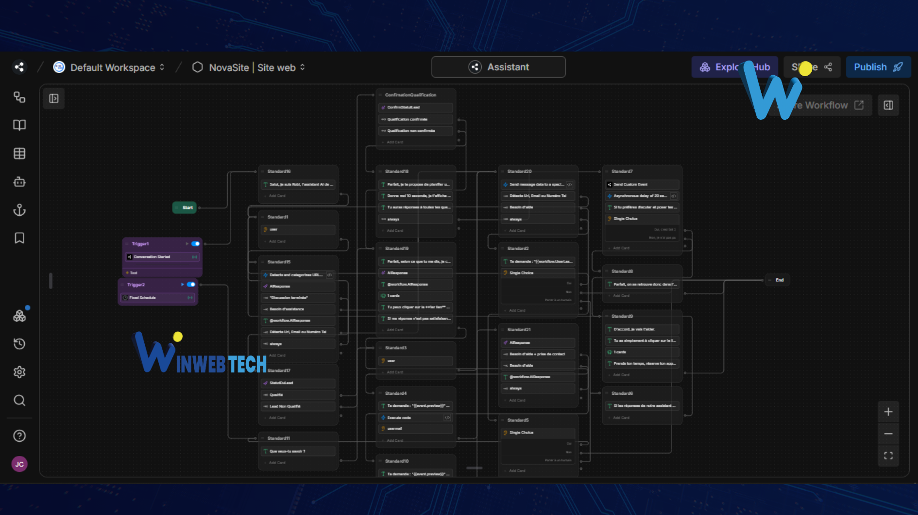Image resolution: width=918 pixels, height=515 pixels.
Task: Select the Start node
Action: (185, 208)
